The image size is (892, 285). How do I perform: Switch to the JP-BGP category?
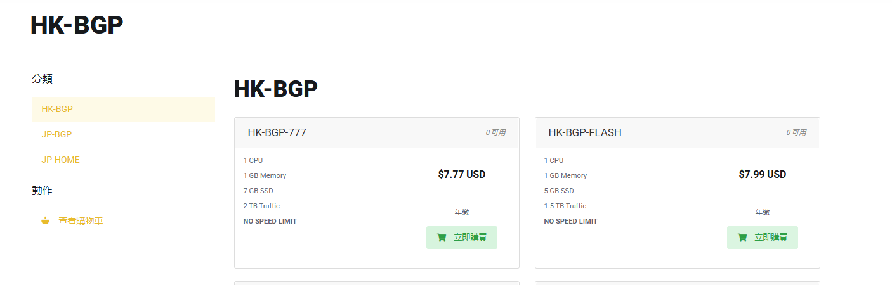56,134
